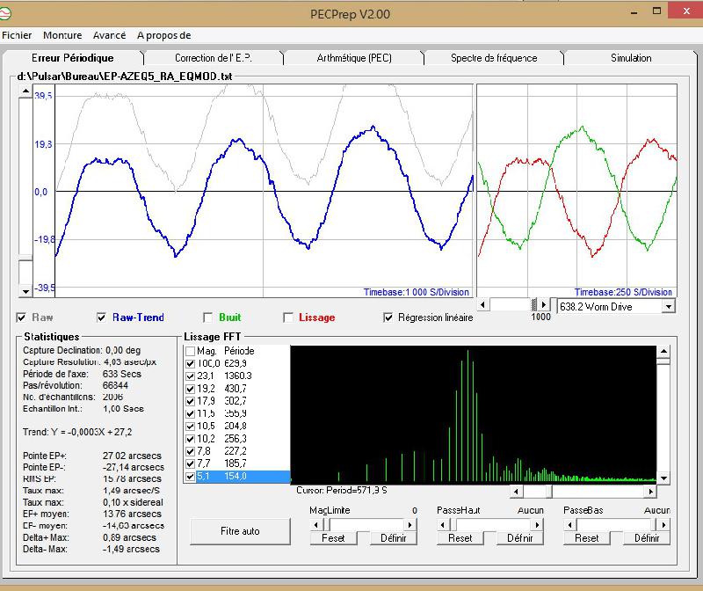Switch to Spectre de fréquence tab

pyautogui.click(x=493, y=58)
